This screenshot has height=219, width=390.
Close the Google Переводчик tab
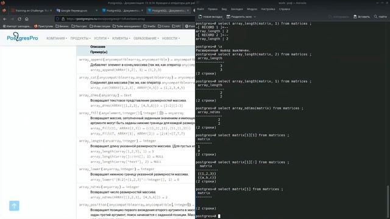tap(96, 11)
